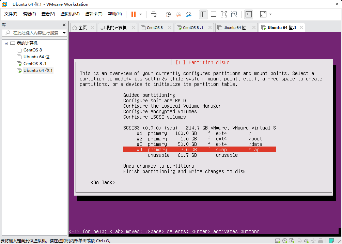
Task: Select CentOS 8 .1 in the library tree
Action: pyautogui.click(x=35, y=63)
